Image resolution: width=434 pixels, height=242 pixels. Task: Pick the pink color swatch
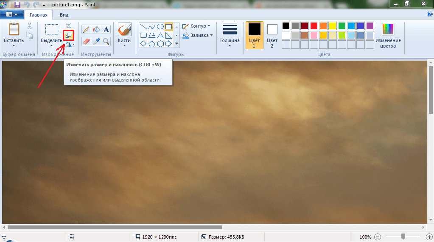pos(314,35)
